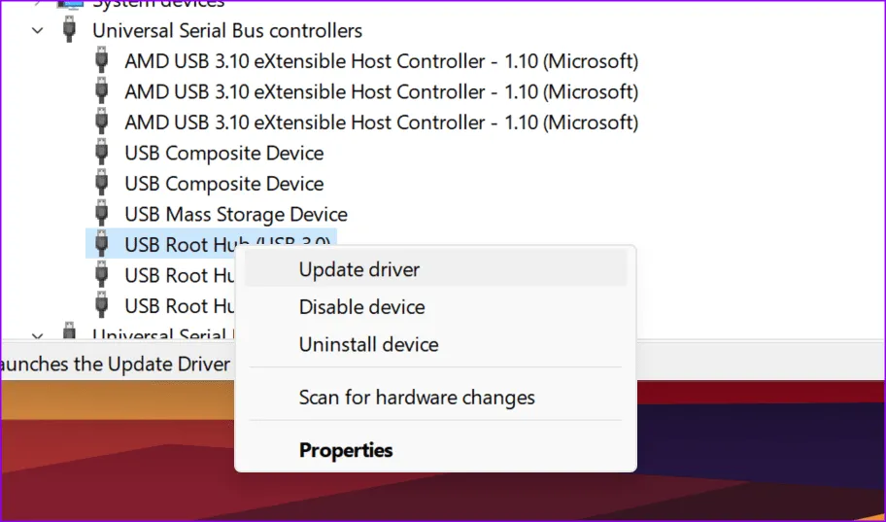Click the highlighted USB Root Hub icon
This screenshot has height=522, width=886.
(102, 244)
